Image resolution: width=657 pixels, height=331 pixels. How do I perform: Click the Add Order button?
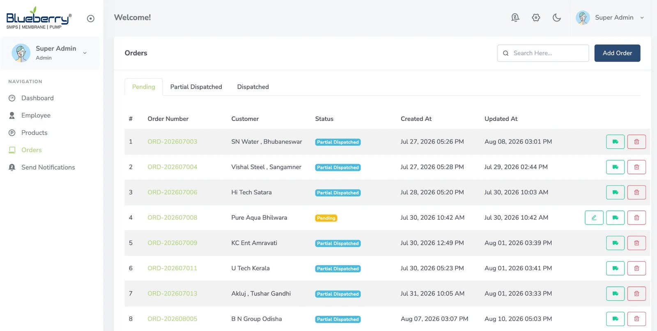[x=617, y=53]
